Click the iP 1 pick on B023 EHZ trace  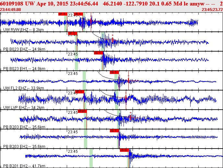click(x=73, y=33)
